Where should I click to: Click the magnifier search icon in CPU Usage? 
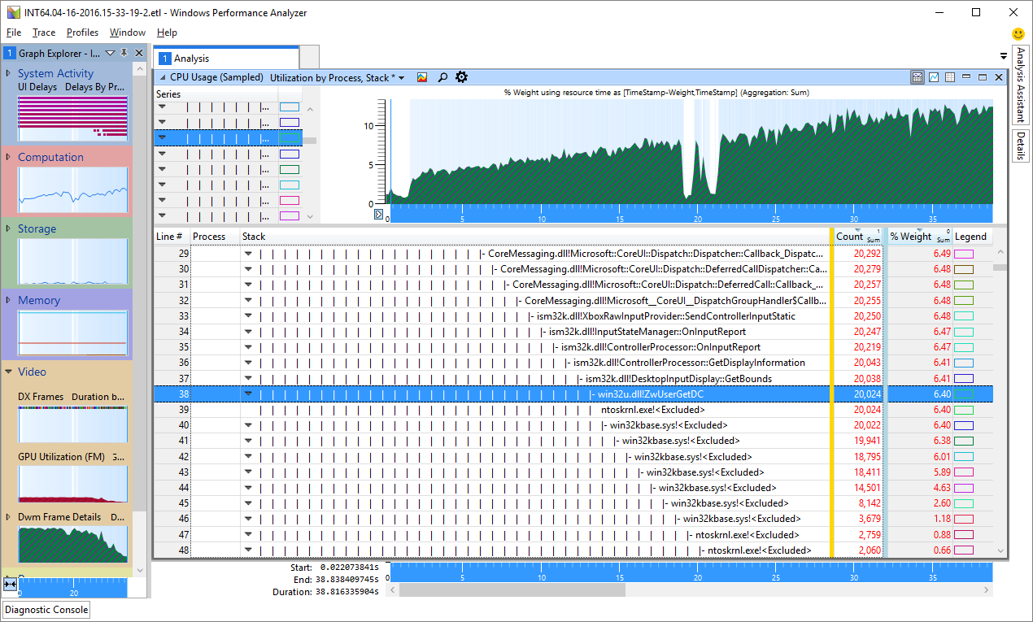(x=442, y=77)
